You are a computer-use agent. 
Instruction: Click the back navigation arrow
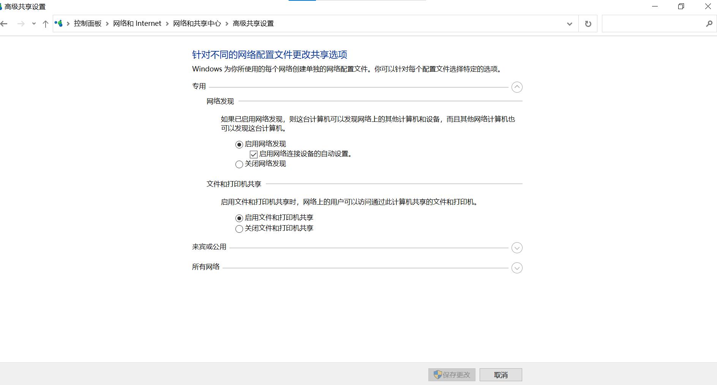pos(4,24)
